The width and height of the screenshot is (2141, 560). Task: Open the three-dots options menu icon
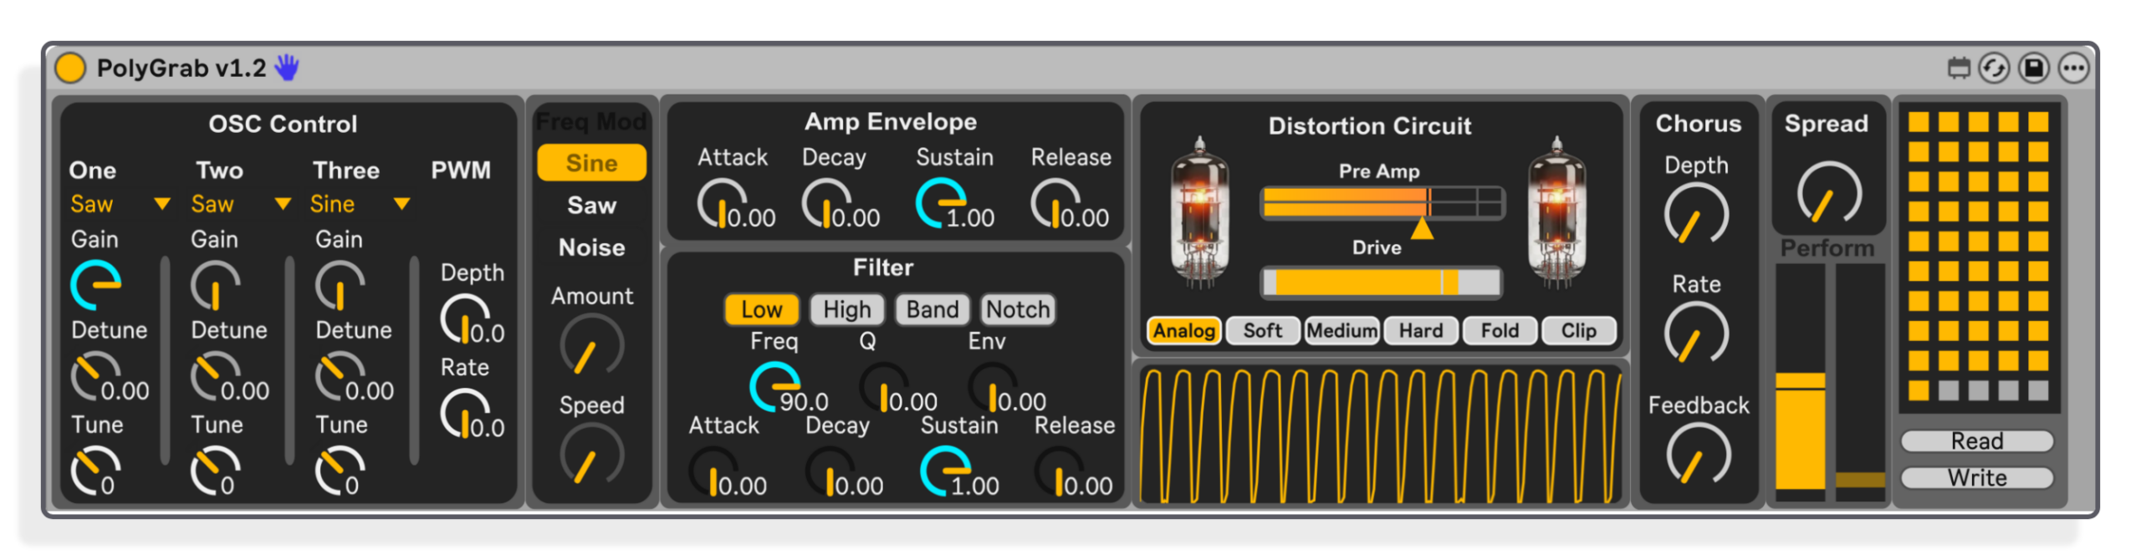[x=2074, y=68]
